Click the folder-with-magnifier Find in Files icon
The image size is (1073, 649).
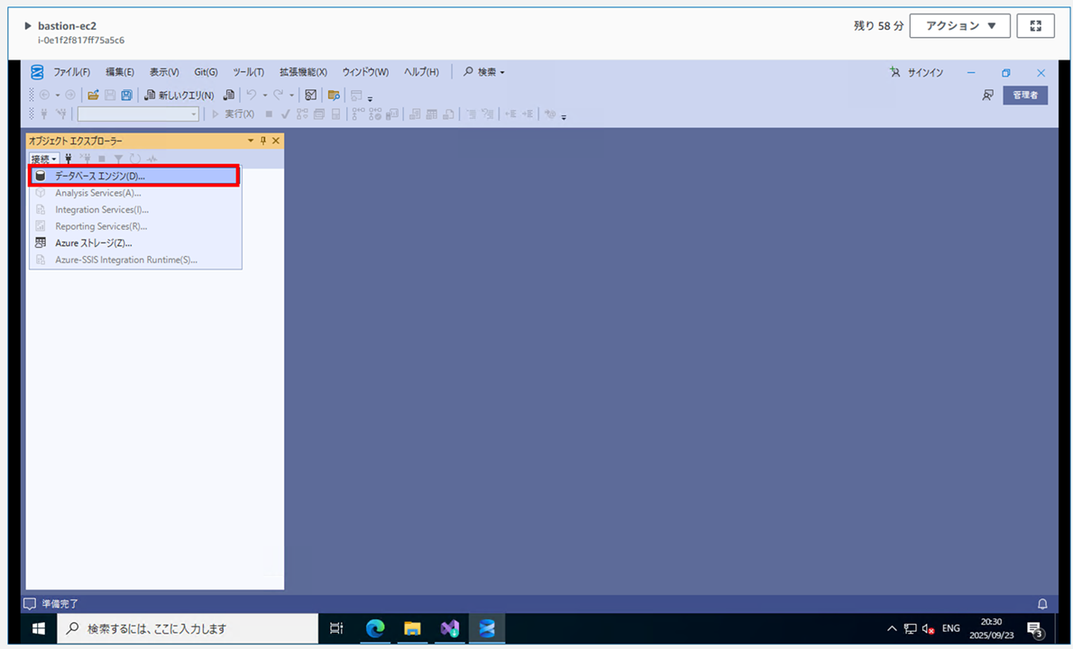click(334, 95)
